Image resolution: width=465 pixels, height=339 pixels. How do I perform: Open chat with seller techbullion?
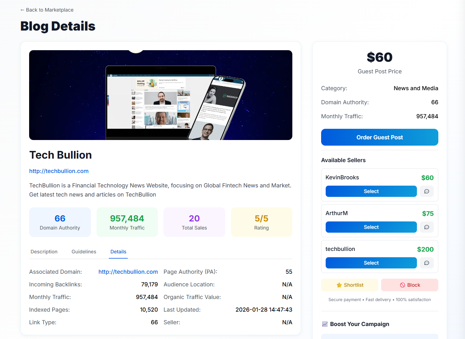click(x=427, y=263)
